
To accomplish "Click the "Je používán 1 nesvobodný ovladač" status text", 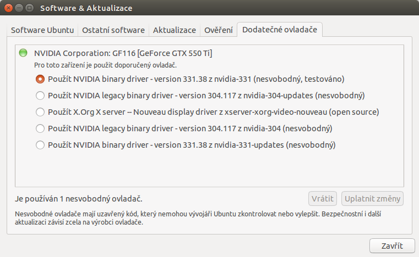I will pyautogui.click(x=81, y=198).
